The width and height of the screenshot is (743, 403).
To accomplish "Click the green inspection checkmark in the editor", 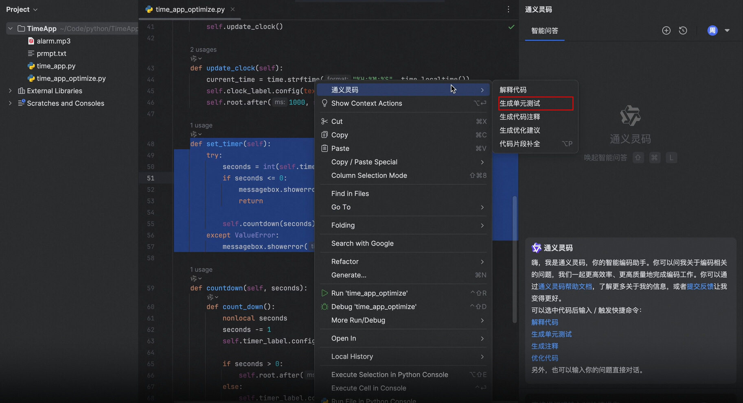I will tap(511, 27).
